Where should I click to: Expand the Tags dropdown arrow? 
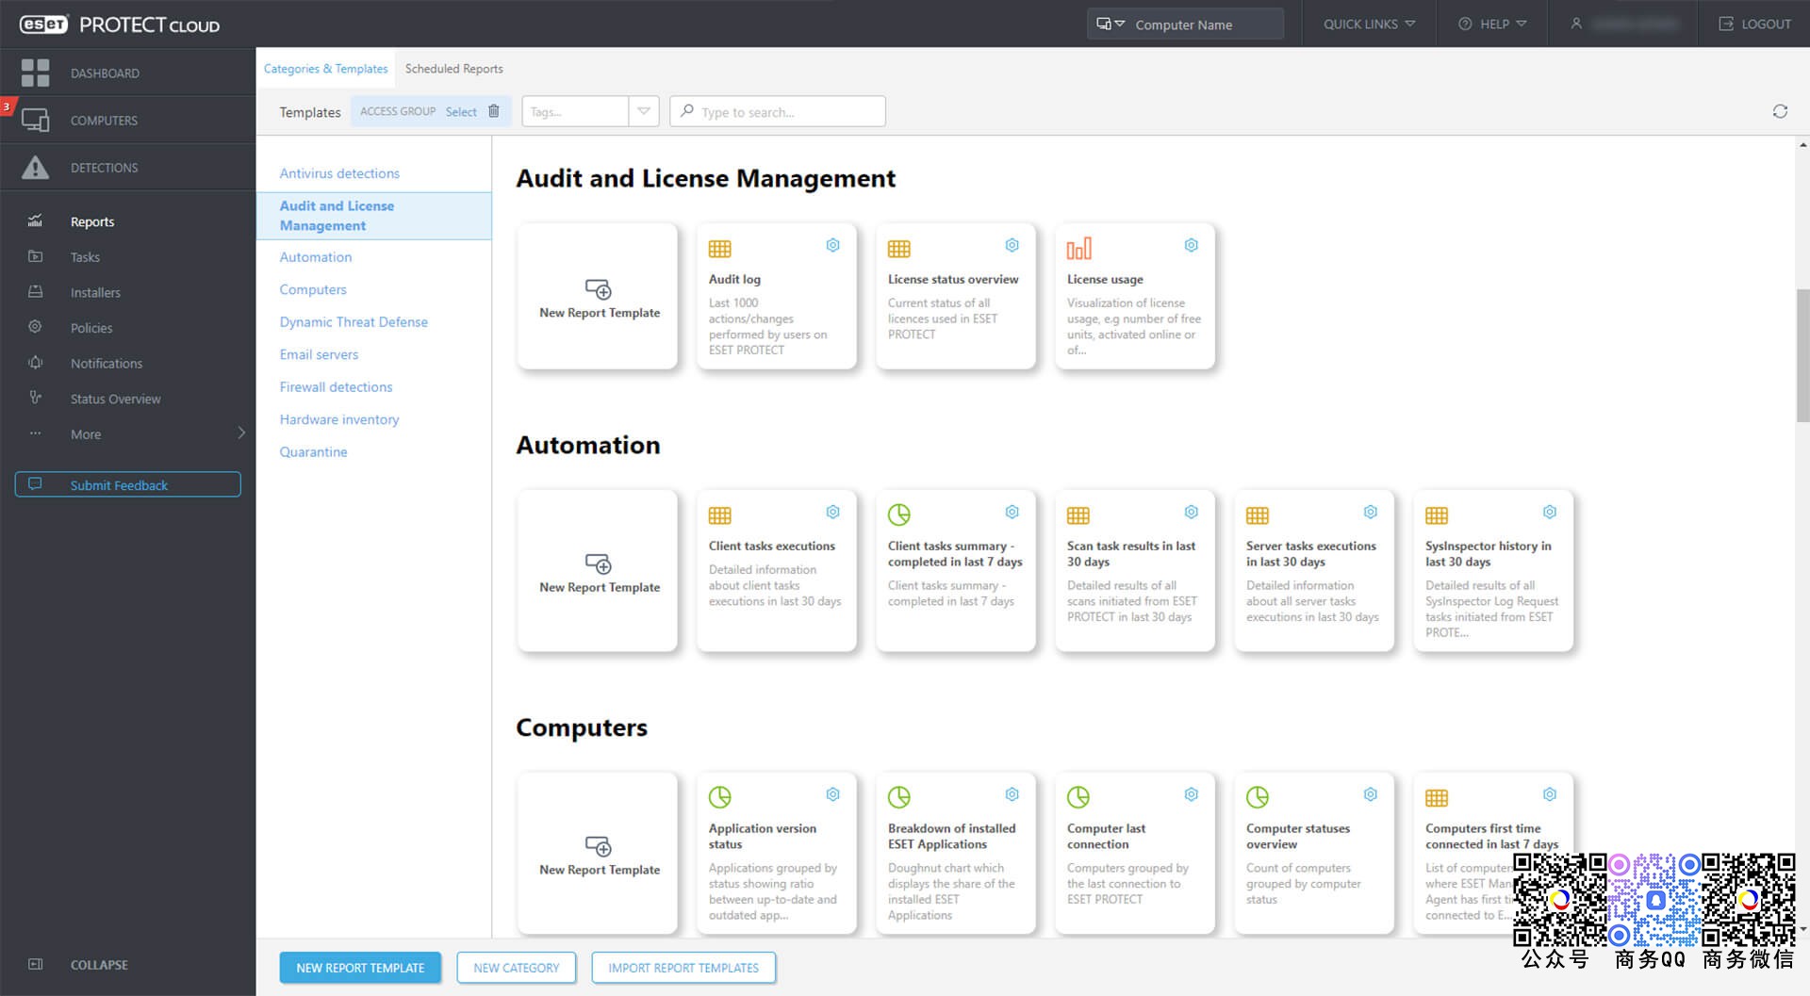(644, 111)
